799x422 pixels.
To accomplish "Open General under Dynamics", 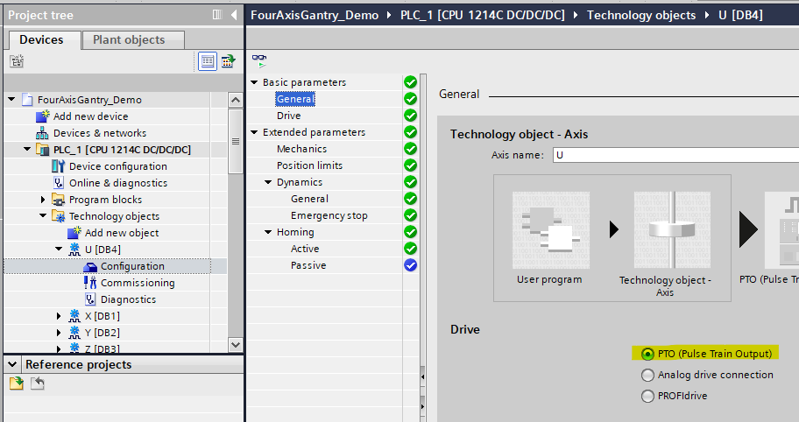I will click(309, 199).
